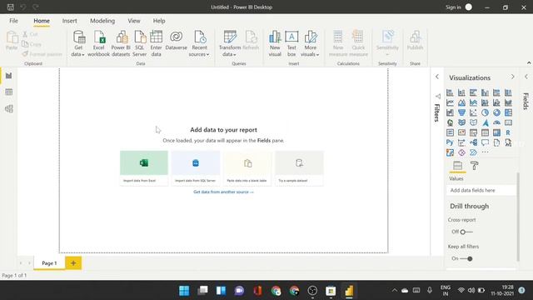
Task: Open Dataverse connector
Action: 176,41
